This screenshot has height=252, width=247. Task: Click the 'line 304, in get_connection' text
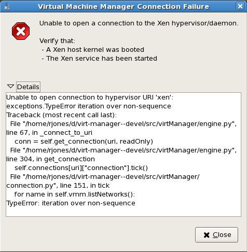pos(50,159)
